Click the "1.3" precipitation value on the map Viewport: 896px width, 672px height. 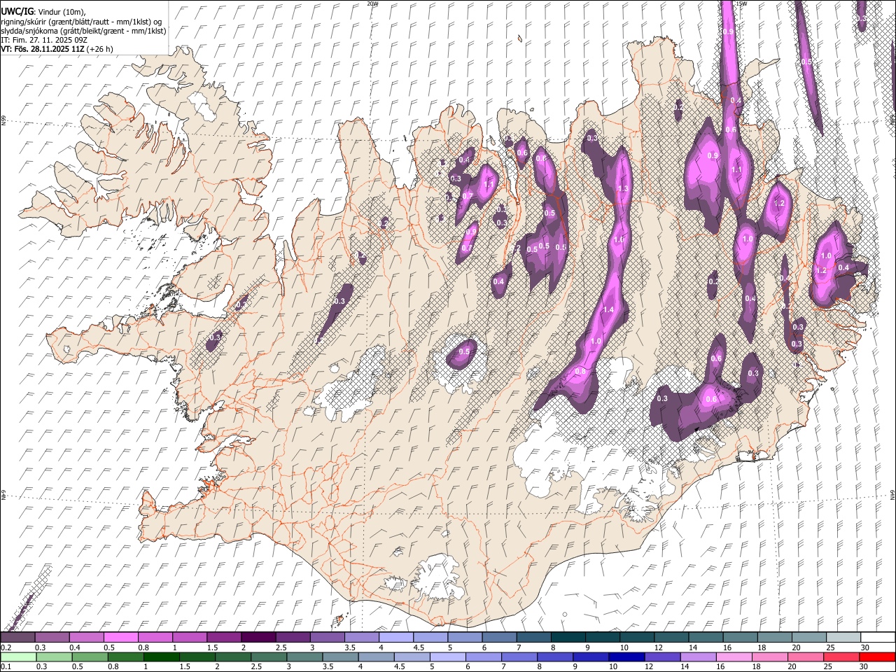(622, 189)
